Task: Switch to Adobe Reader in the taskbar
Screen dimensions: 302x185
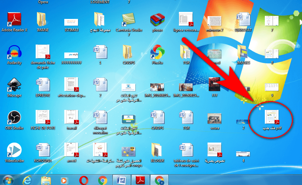Action: pyautogui.click(x=140, y=180)
